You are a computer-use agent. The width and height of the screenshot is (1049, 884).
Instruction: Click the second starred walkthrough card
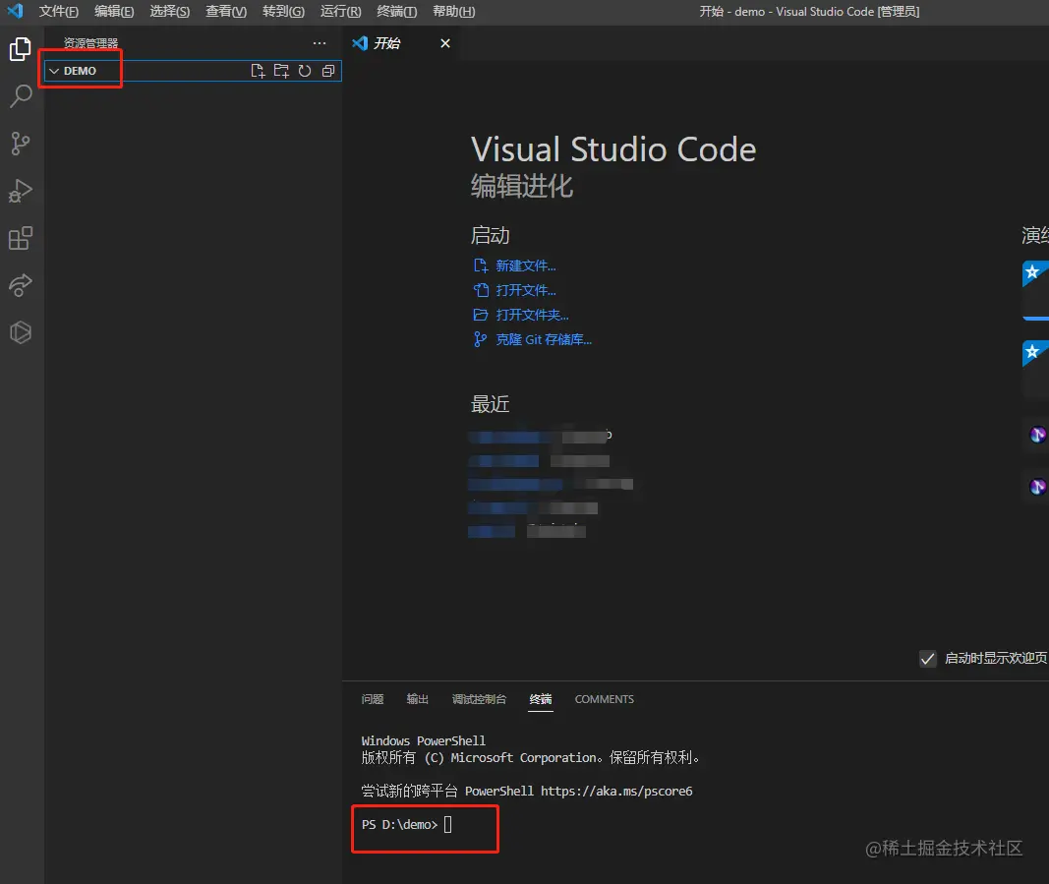tap(1035, 370)
